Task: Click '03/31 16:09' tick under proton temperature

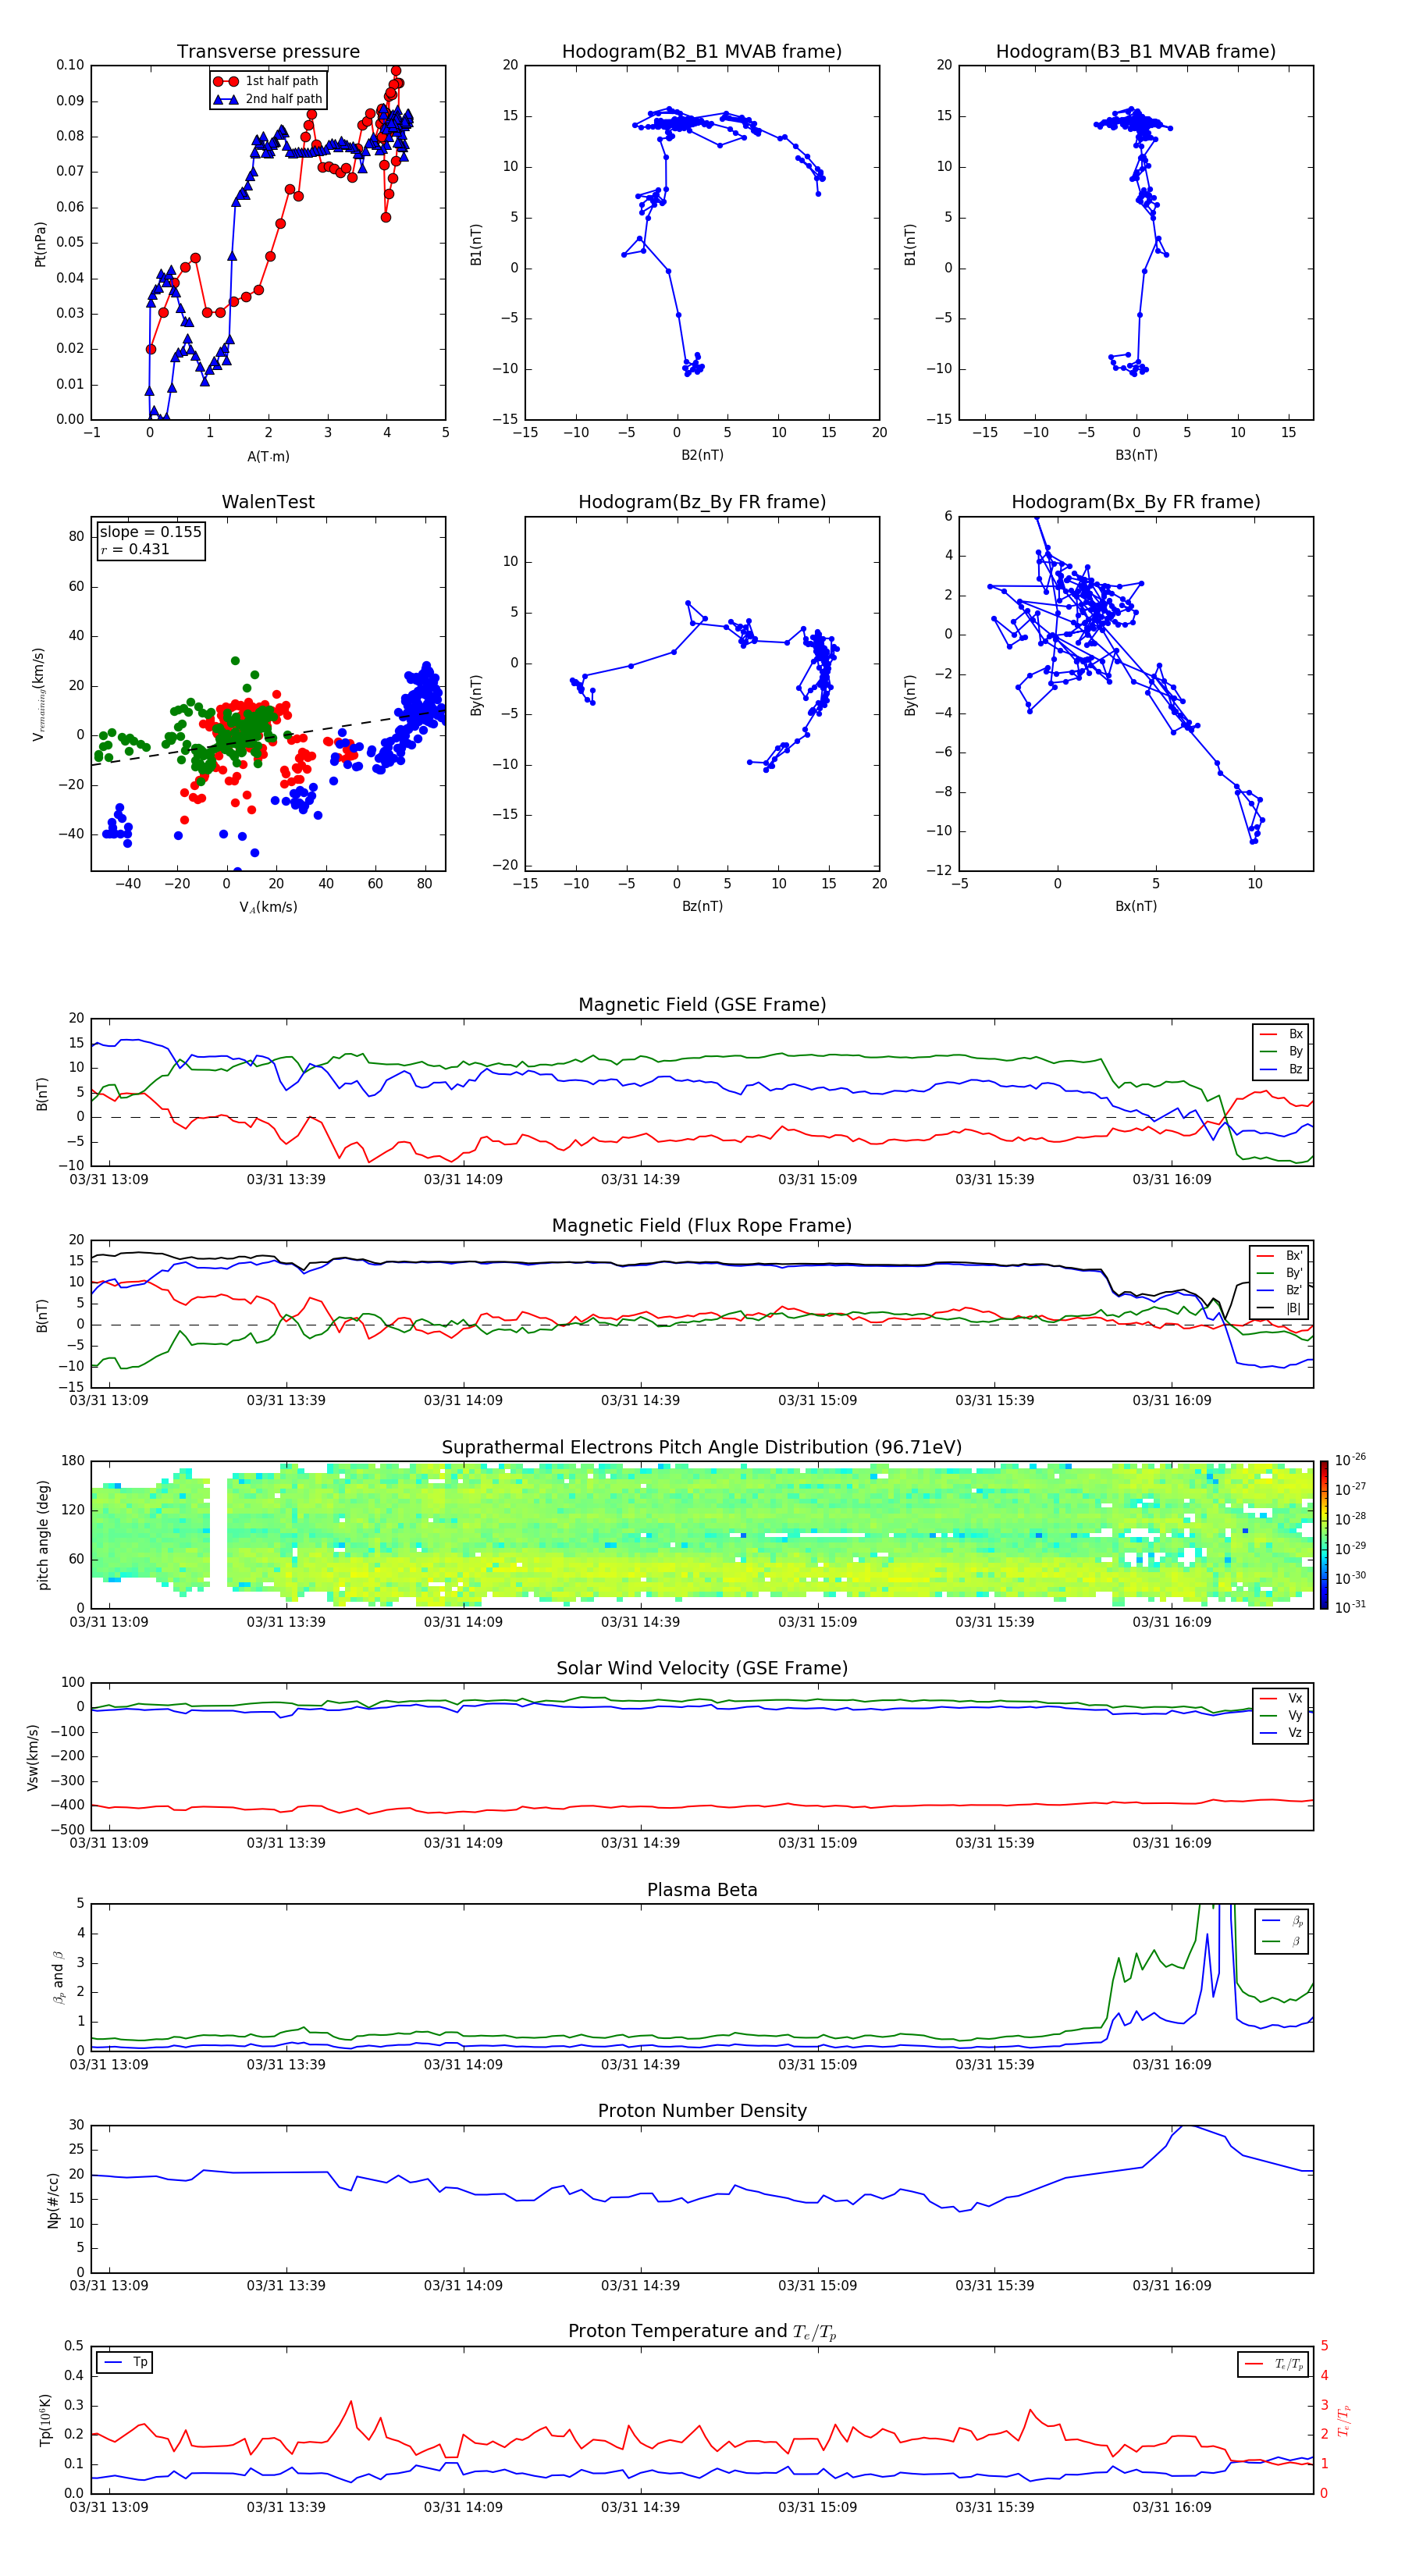Action: tap(1171, 2507)
